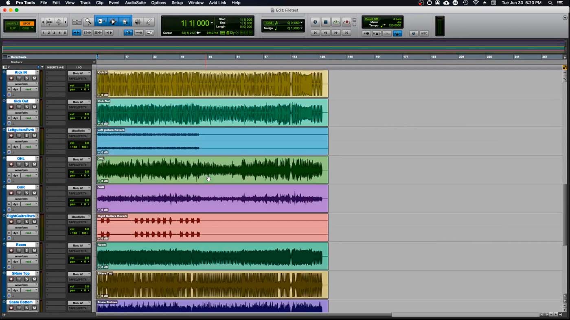Select zoom preset 1
Screen dimensions: 570x320
[44, 33]
